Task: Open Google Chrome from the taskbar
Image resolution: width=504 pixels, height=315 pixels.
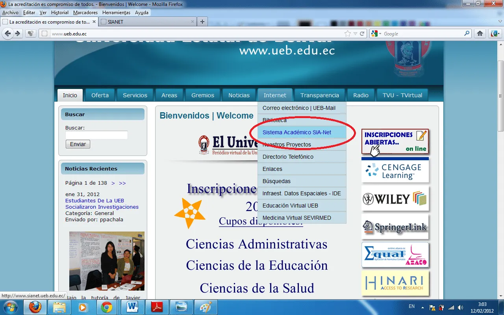Action: click(107, 307)
